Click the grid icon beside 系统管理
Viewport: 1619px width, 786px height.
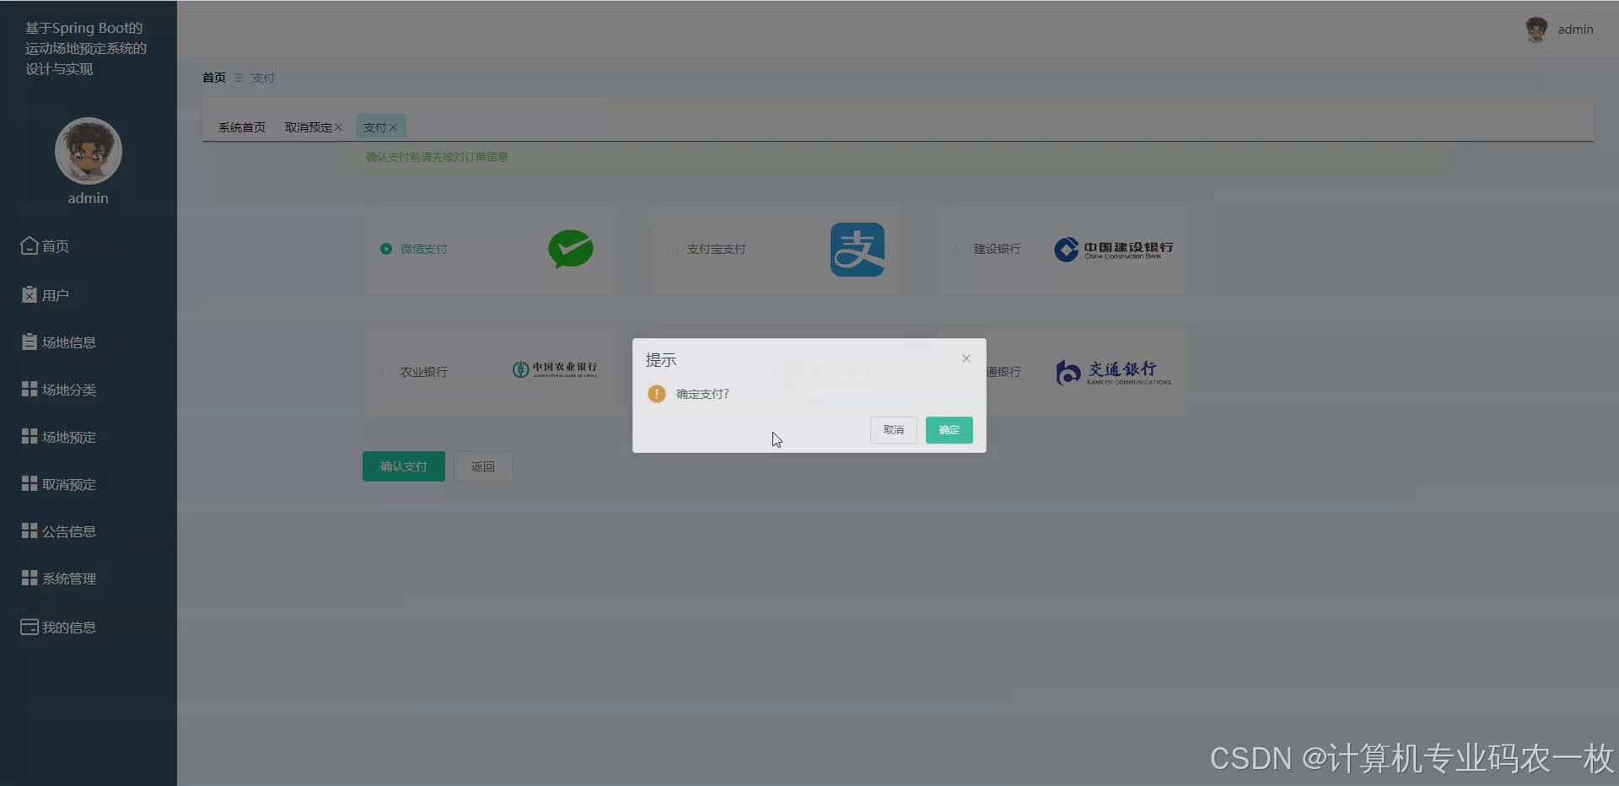30,578
